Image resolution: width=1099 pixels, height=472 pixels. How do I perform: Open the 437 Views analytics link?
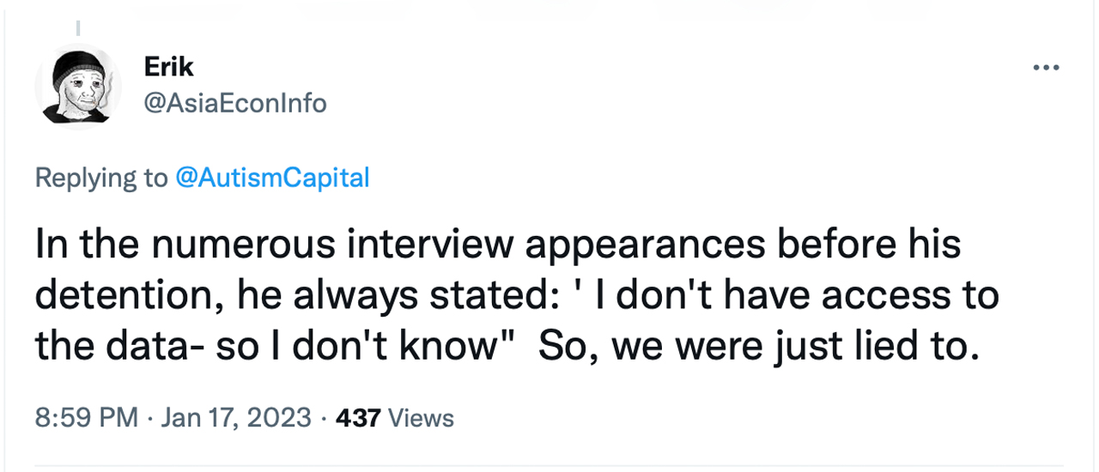tap(394, 418)
